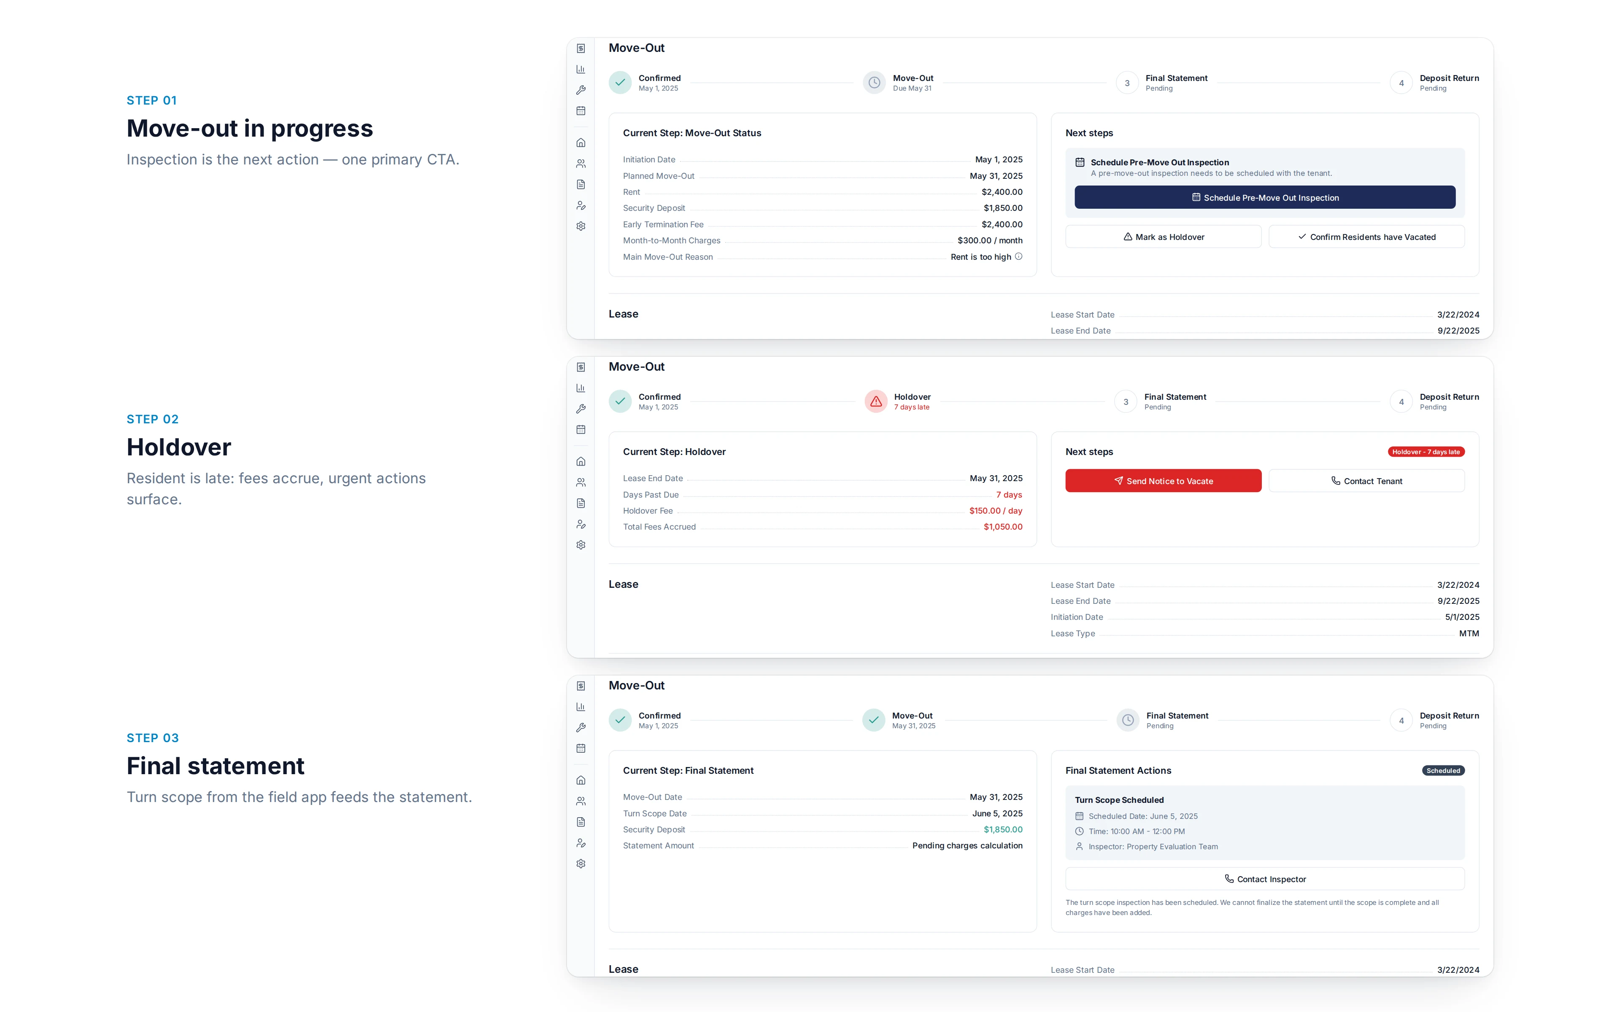Click the '7 days late' stepper subtitle
This screenshot has width=1620, height=1012.
[x=911, y=407]
